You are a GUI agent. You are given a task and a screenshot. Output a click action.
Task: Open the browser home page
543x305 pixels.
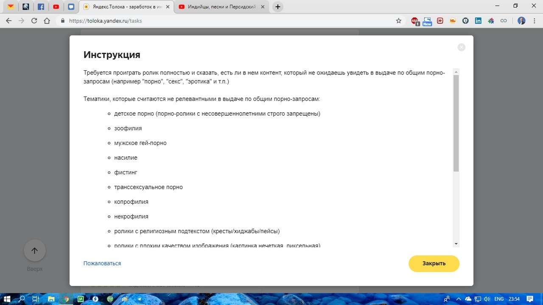(x=47, y=21)
